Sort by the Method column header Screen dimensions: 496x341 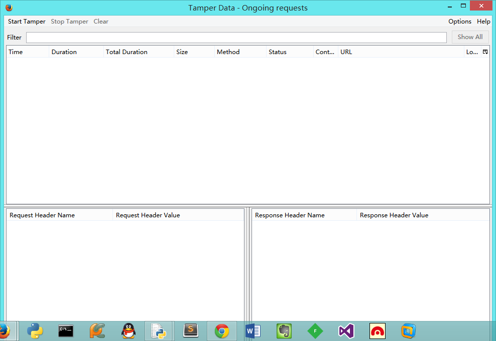pos(240,52)
